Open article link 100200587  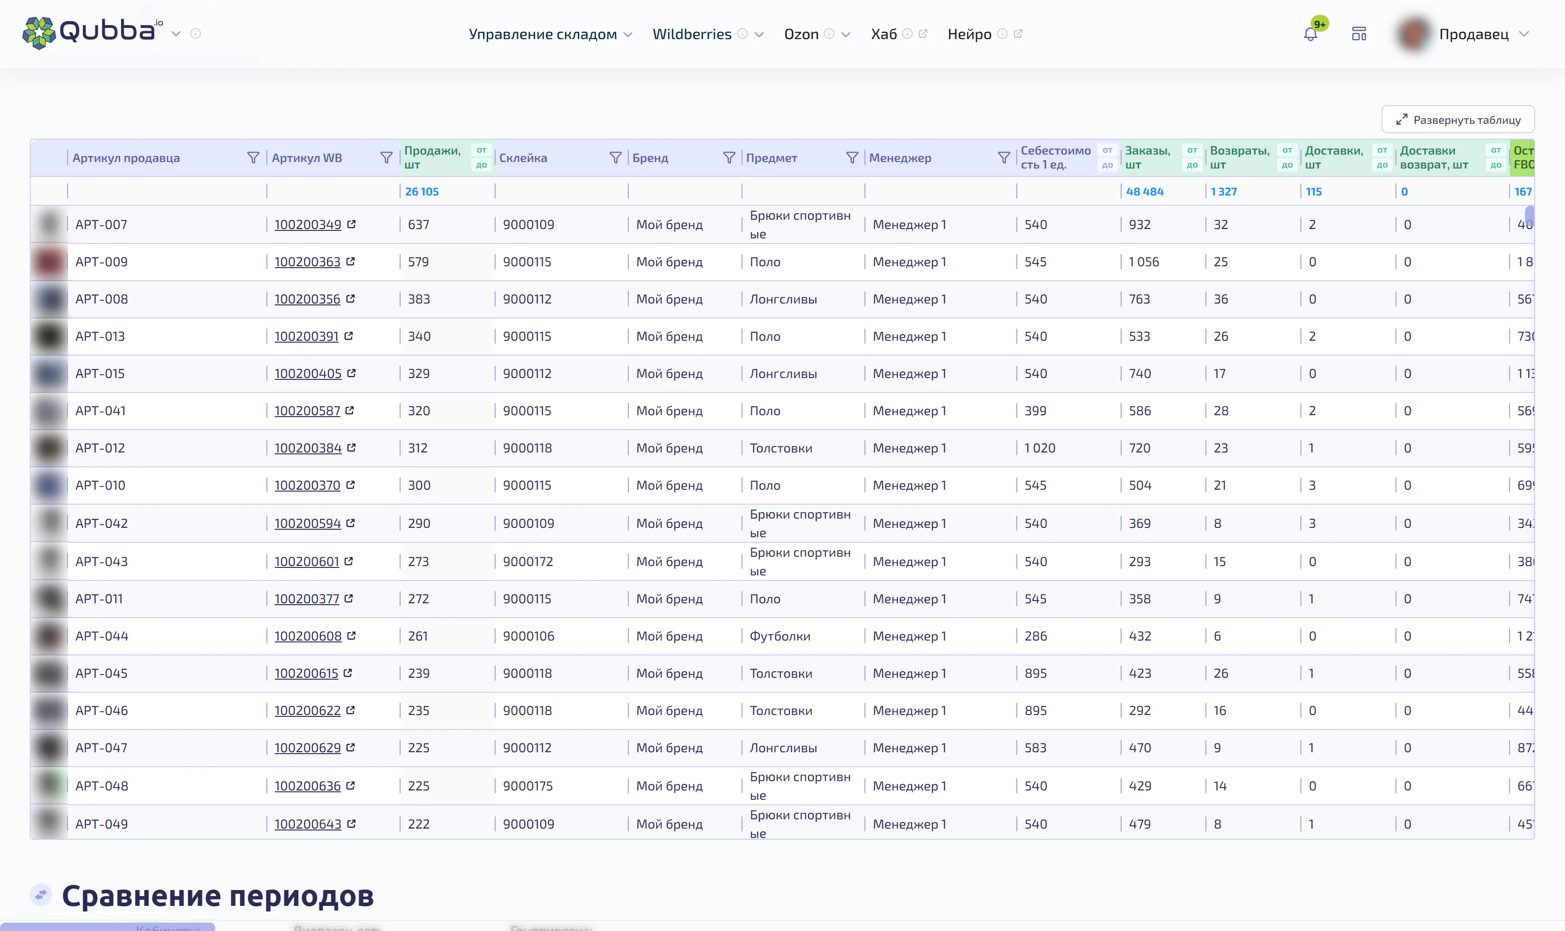point(307,411)
